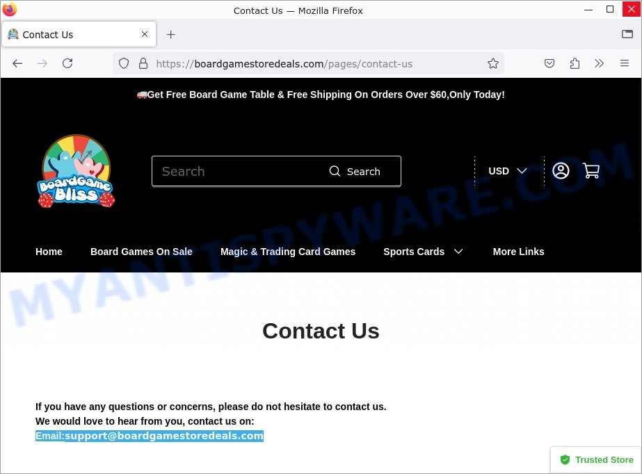
Task: Go back using the back arrow
Action: pyautogui.click(x=17, y=63)
